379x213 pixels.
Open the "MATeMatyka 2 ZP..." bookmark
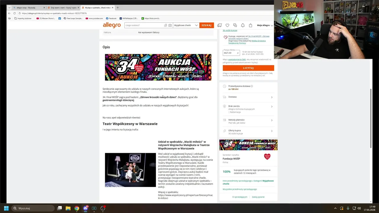pos(129,18)
